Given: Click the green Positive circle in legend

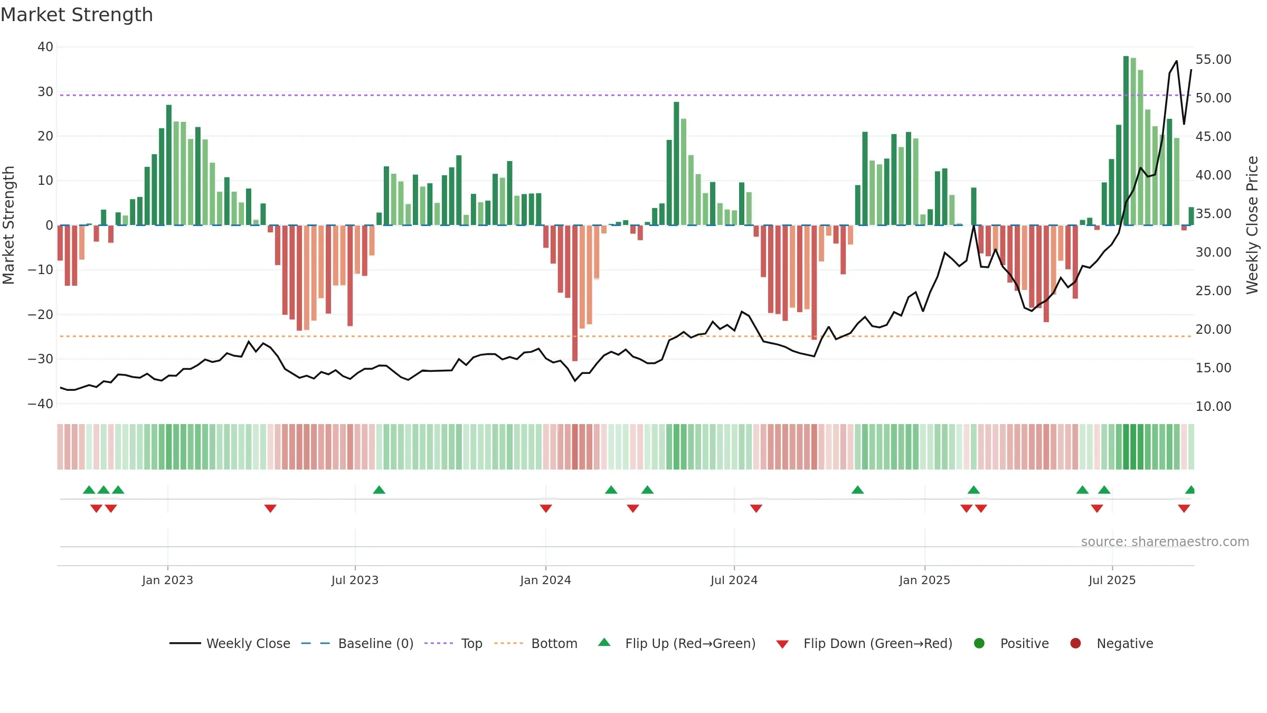Looking at the screenshot, I should click(979, 643).
